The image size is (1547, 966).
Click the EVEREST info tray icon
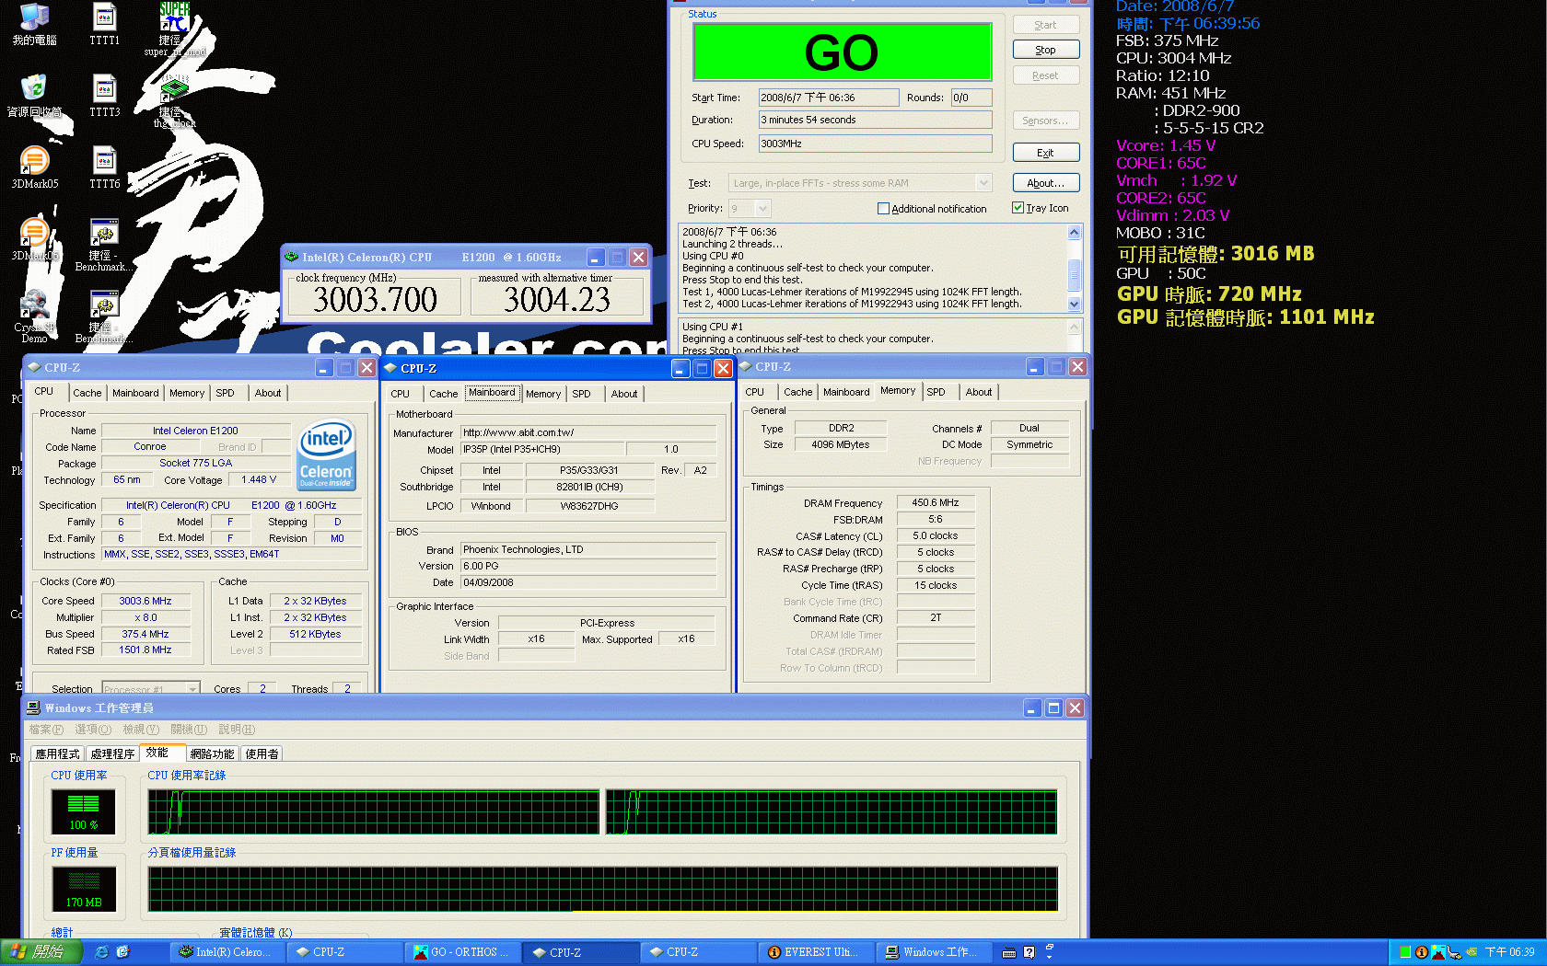1422,952
